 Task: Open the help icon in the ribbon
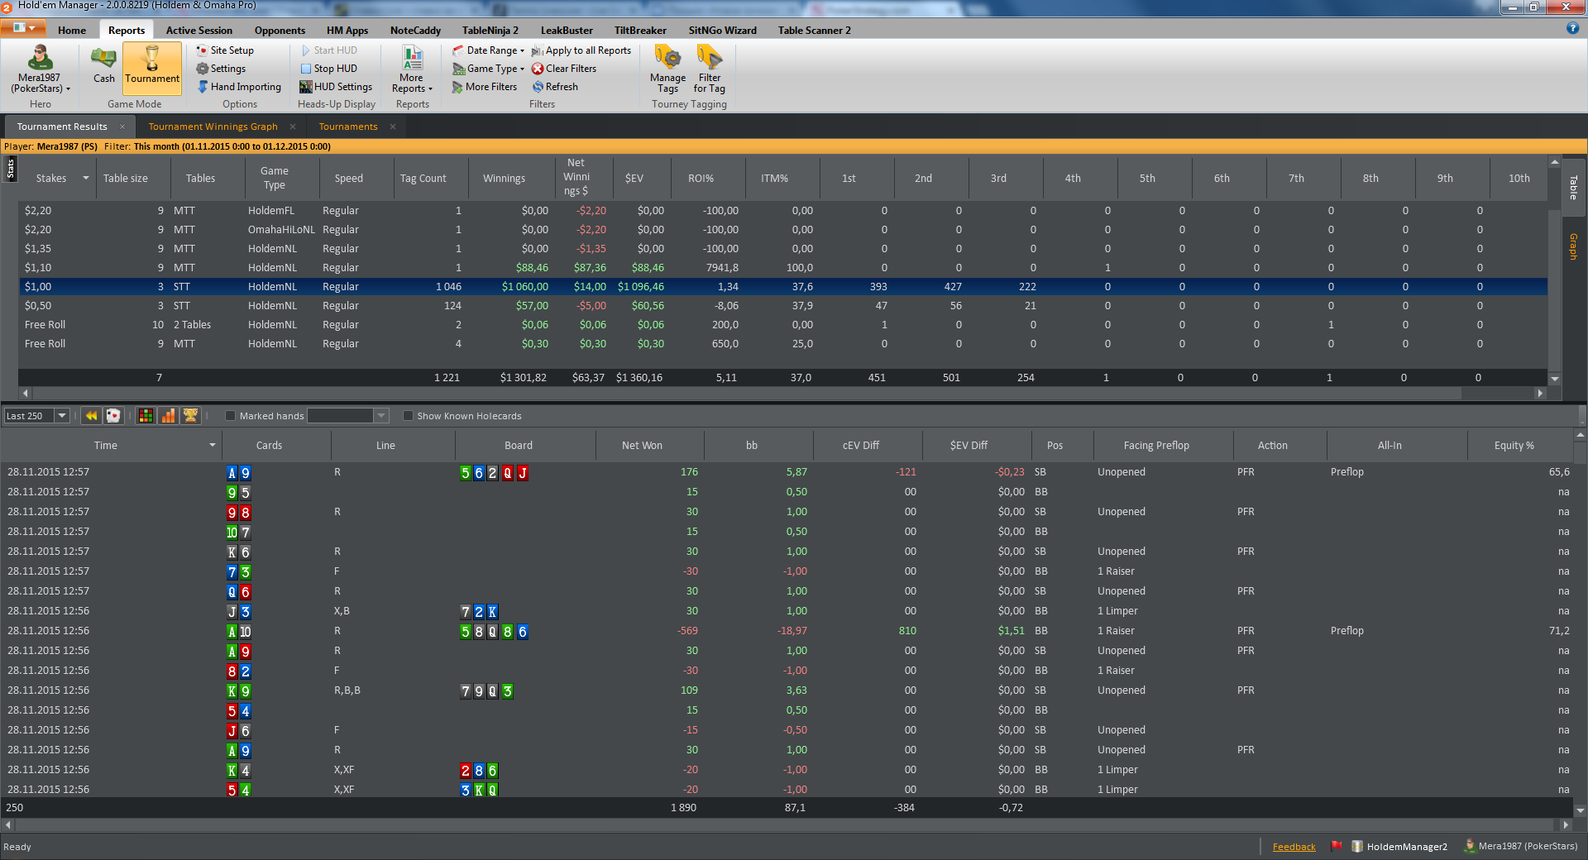1572,28
